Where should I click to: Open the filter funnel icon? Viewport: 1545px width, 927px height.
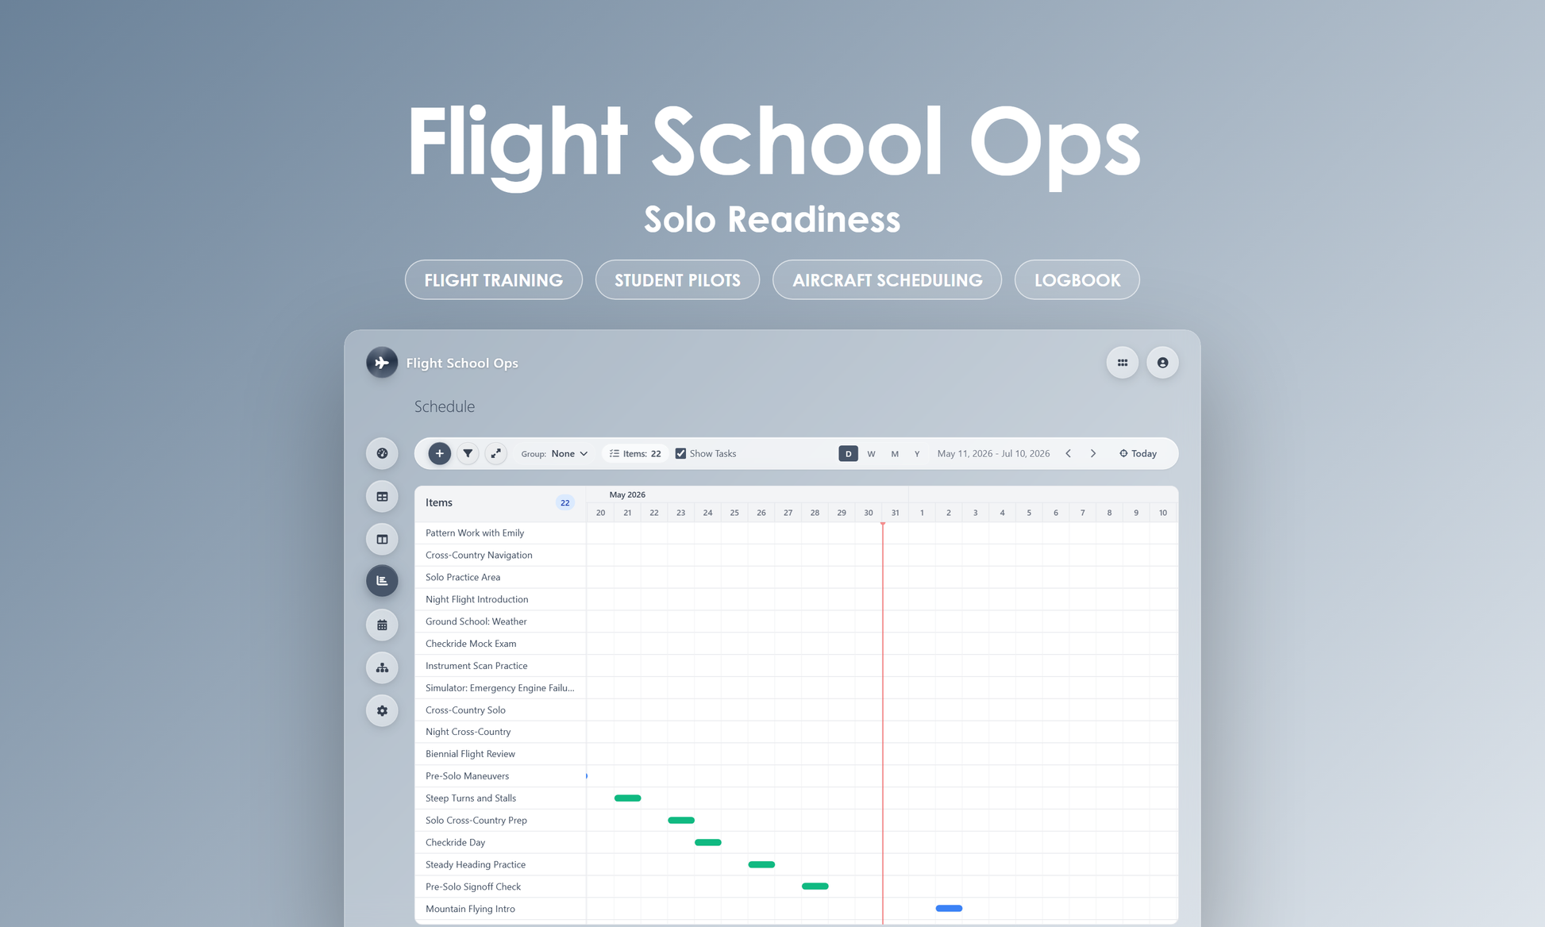pyautogui.click(x=468, y=453)
